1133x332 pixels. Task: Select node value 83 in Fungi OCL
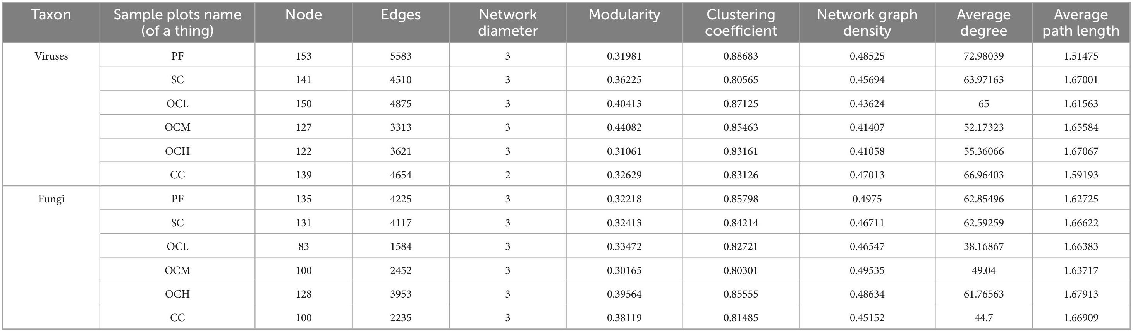point(303,246)
